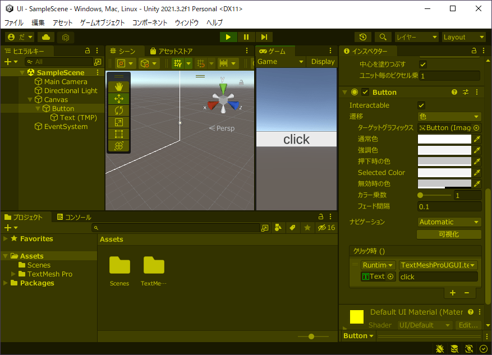The width and height of the screenshot is (492, 355).
Task: Open the ファイル menu
Action: [14, 22]
